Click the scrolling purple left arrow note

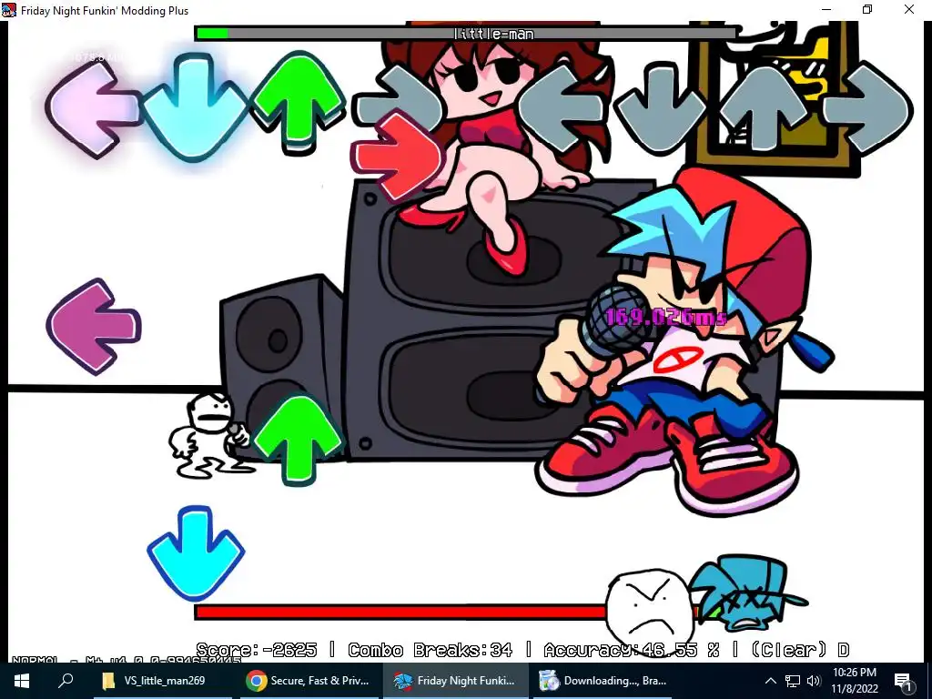pyautogui.click(x=94, y=327)
